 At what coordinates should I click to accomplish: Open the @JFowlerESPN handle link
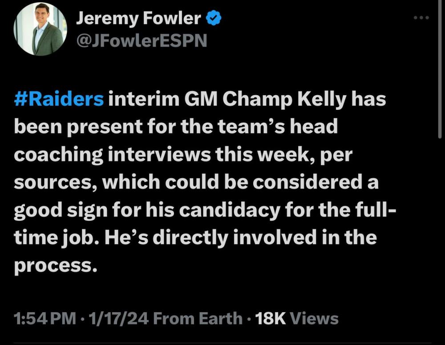[142, 40]
